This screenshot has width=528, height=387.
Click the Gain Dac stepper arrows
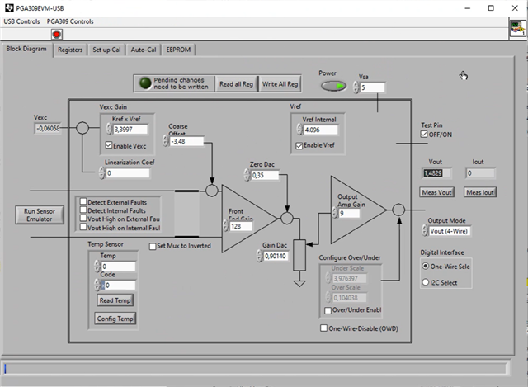click(259, 256)
